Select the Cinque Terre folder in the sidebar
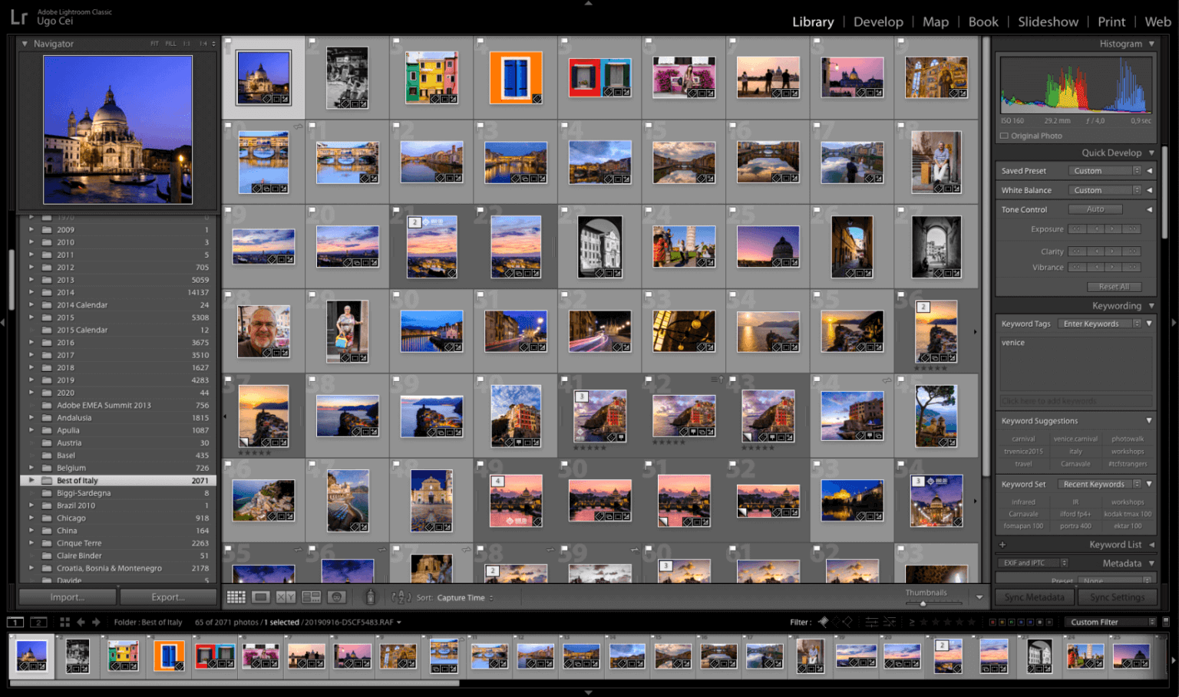Viewport: 1179px width, 697px height. [x=81, y=543]
